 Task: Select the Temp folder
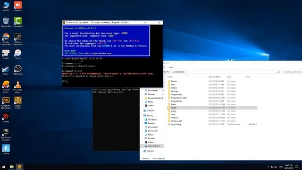(x=212, y=104)
